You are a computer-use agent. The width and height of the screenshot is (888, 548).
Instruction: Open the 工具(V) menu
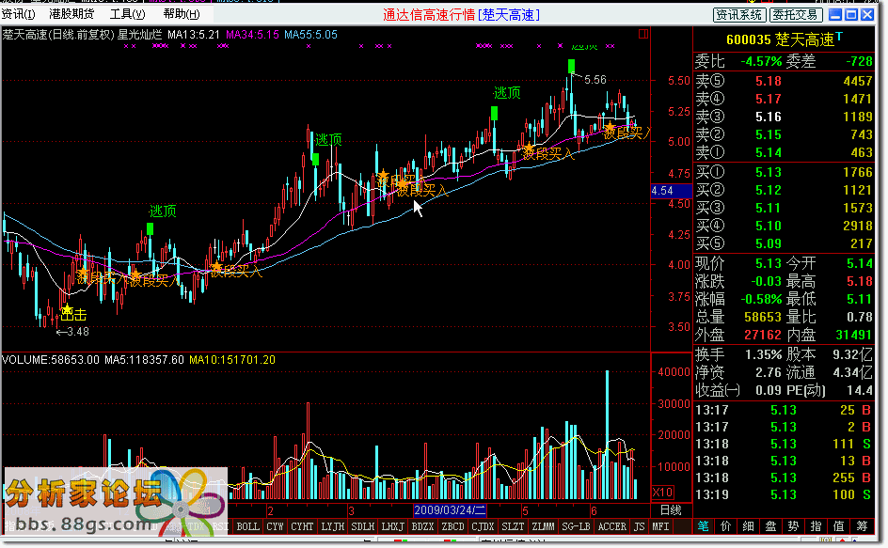pyautogui.click(x=127, y=14)
